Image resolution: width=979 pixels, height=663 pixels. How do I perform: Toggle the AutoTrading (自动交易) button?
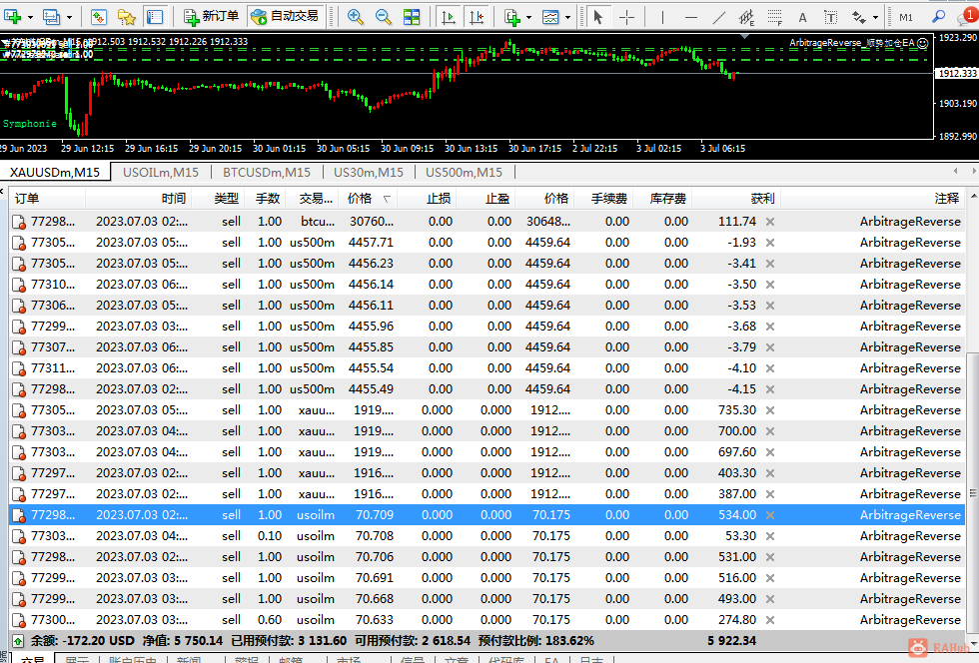(x=285, y=16)
